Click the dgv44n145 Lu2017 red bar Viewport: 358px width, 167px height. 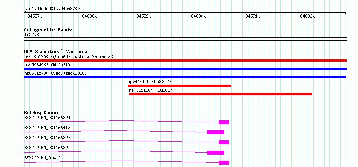coord(179,86)
